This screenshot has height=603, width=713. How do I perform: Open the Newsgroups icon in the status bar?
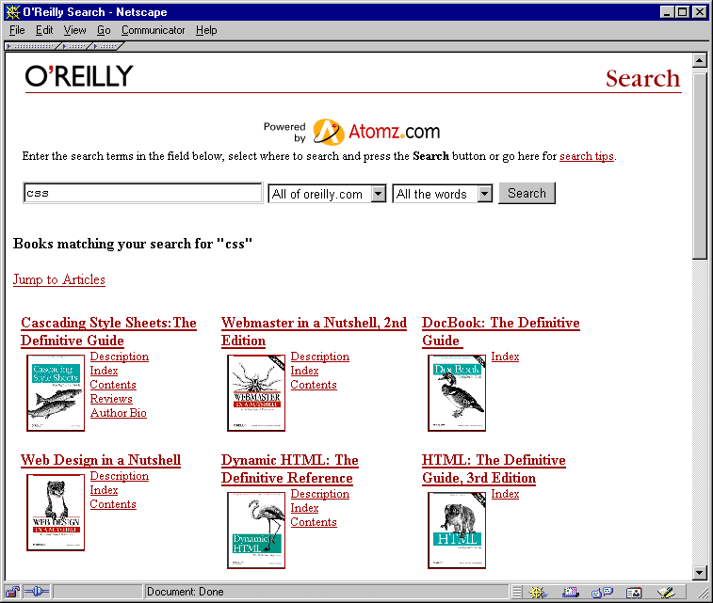tap(602, 592)
